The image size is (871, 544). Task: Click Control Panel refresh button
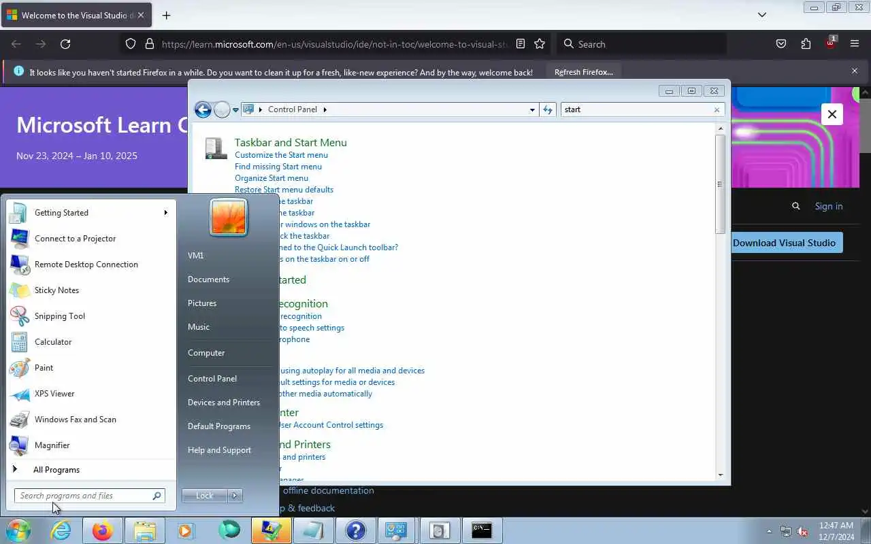(548, 109)
